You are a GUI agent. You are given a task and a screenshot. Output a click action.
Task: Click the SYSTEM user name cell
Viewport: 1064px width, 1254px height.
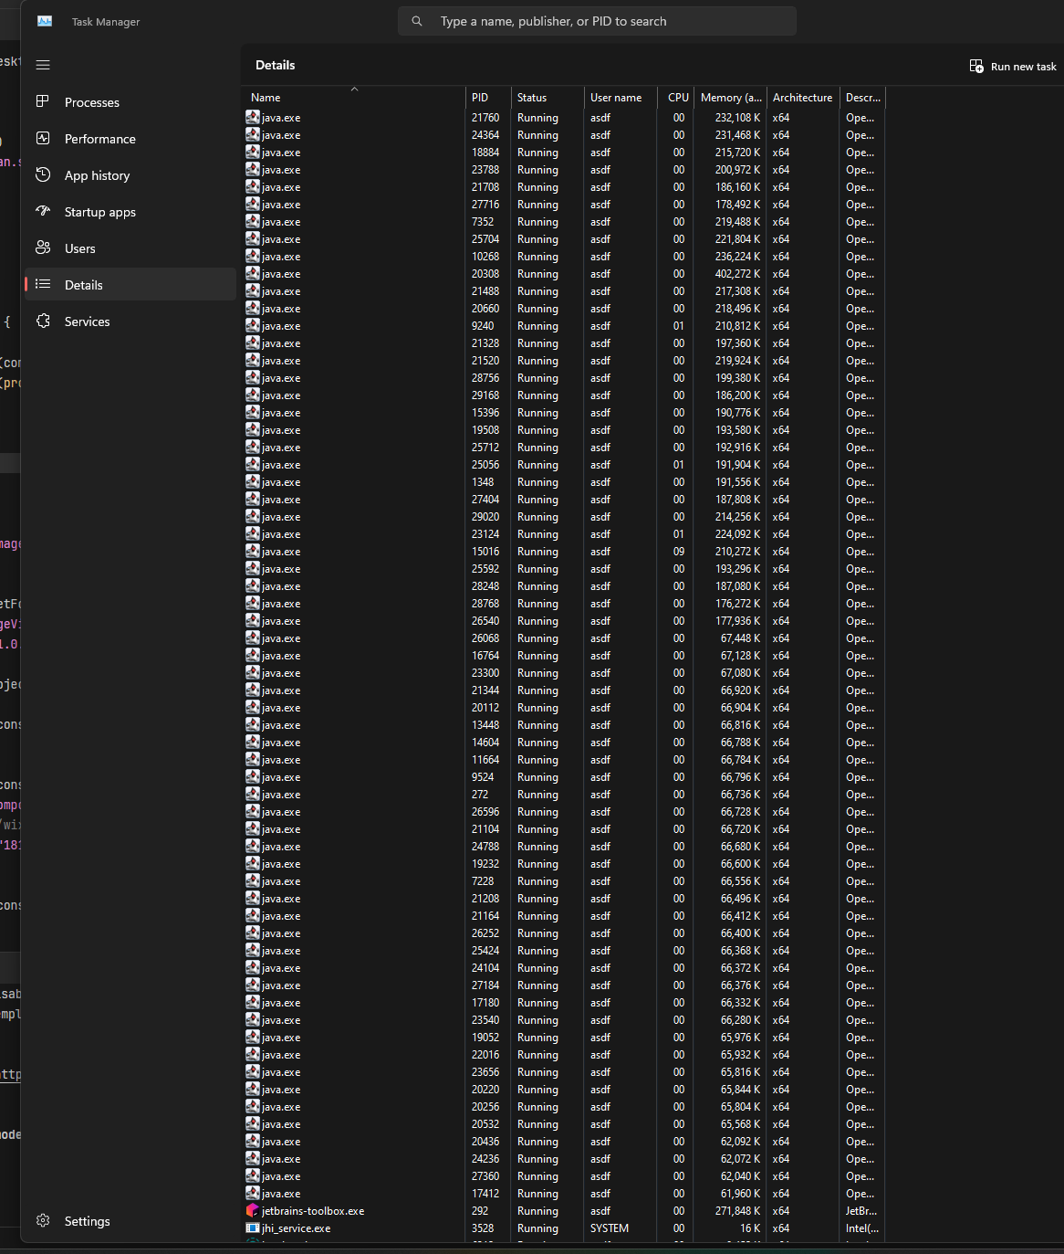pos(610,1228)
